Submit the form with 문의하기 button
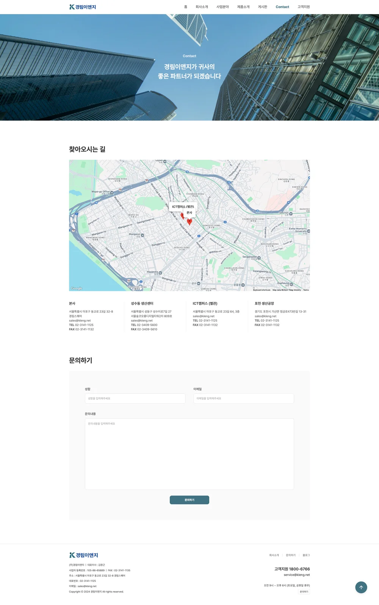The height and width of the screenshot is (605, 379). (x=189, y=500)
